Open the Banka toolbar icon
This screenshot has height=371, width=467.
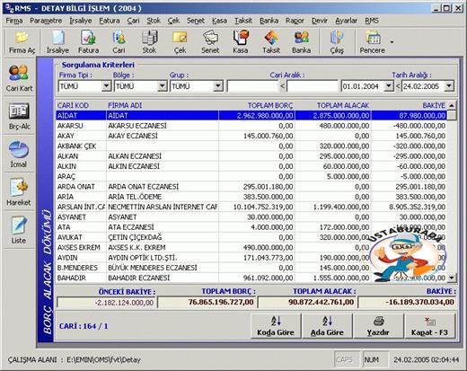pos(301,42)
